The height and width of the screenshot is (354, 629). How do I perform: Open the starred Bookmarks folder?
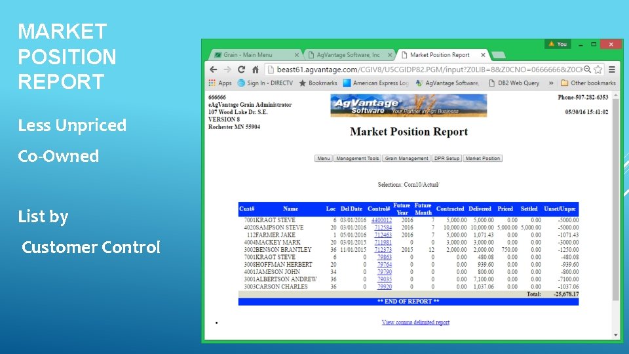point(318,83)
